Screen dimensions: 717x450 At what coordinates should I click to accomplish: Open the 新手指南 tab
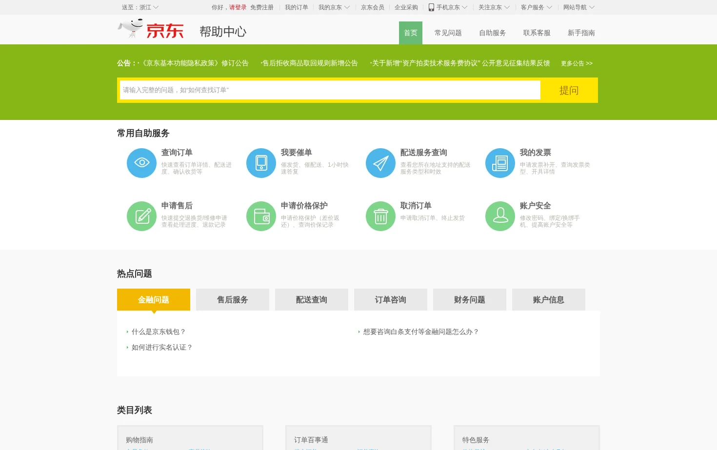(581, 33)
